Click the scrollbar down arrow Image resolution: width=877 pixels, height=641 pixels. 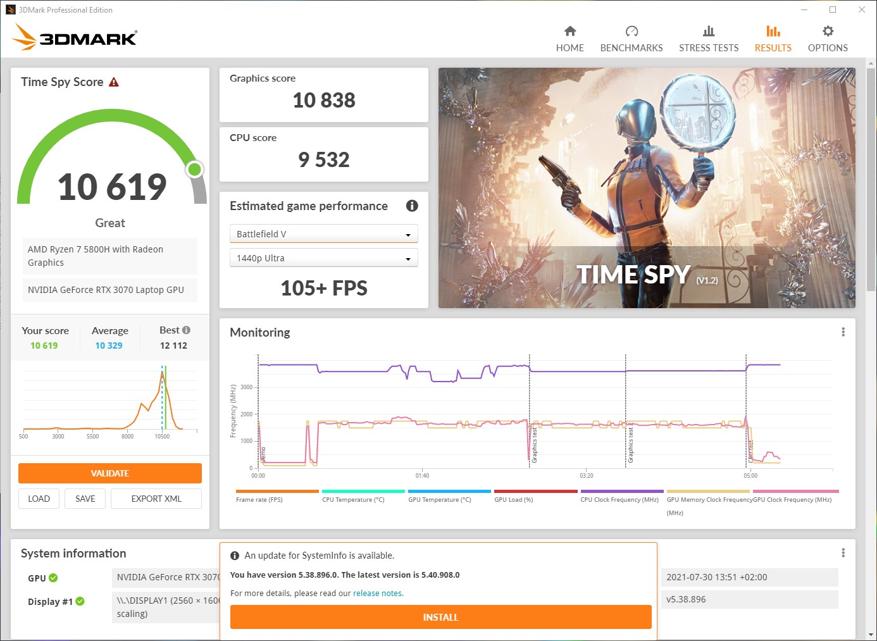871,635
